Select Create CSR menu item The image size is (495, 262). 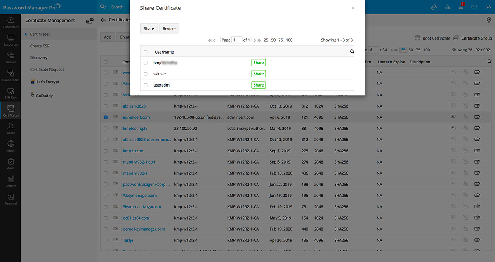pos(40,46)
